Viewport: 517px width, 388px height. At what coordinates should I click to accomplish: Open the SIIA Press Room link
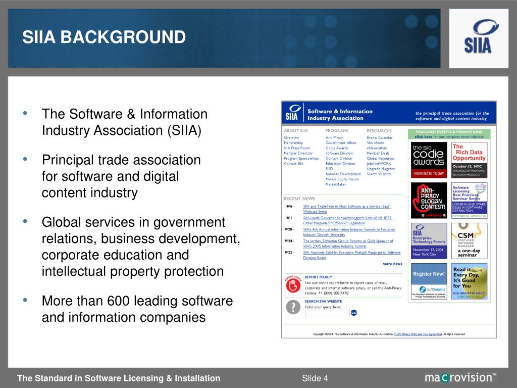[297, 148]
